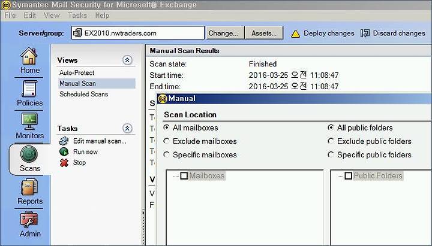
Task: Open the Monitors section icon
Action: click(29, 122)
